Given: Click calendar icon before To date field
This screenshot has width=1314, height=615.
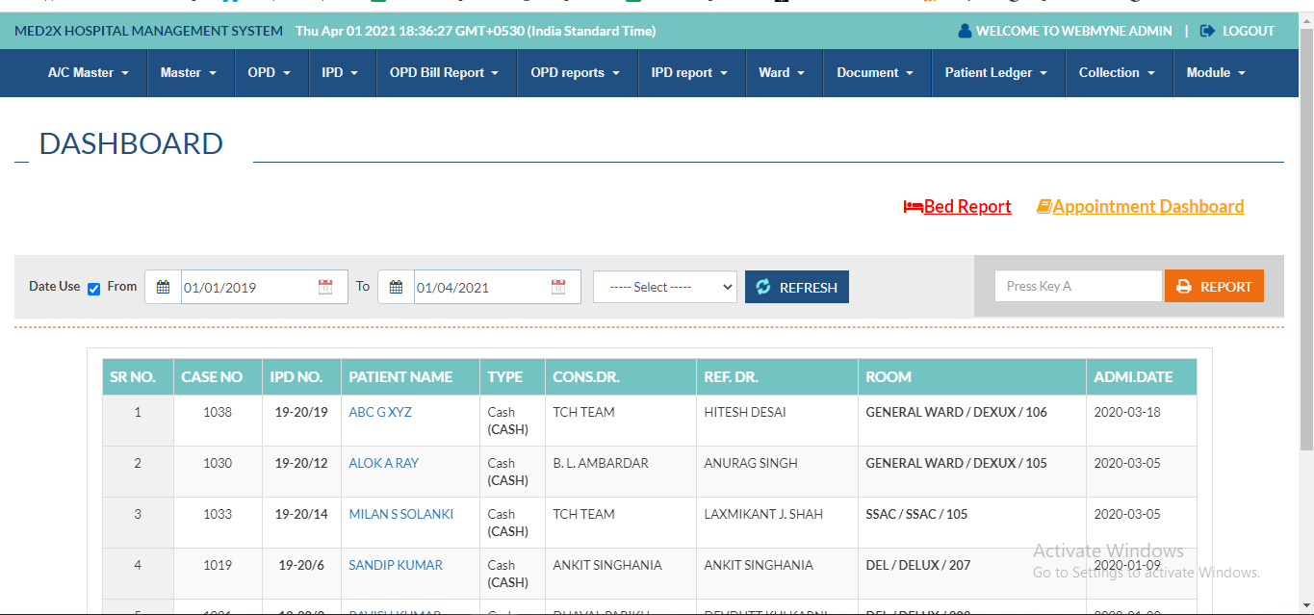Looking at the screenshot, I should point(396,287).
